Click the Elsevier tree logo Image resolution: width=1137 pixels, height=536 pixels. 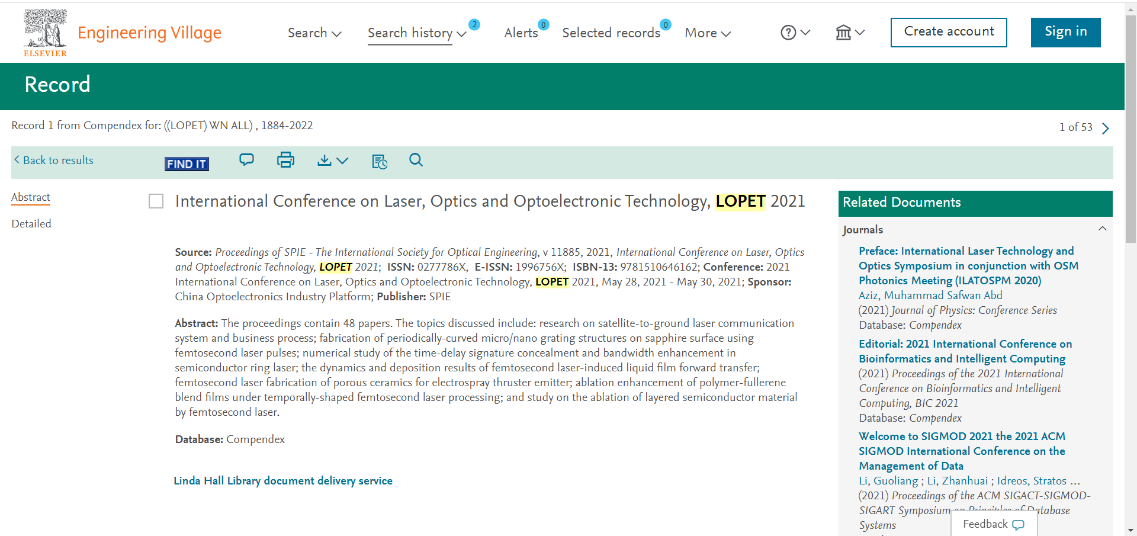(x=45, y=33)
